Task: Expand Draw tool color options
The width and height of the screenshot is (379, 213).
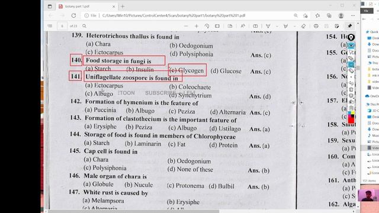Action: (277, 26)
